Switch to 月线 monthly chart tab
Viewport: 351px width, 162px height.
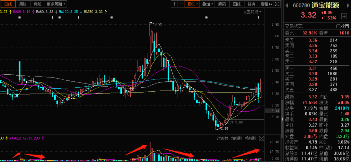point(37,4)
